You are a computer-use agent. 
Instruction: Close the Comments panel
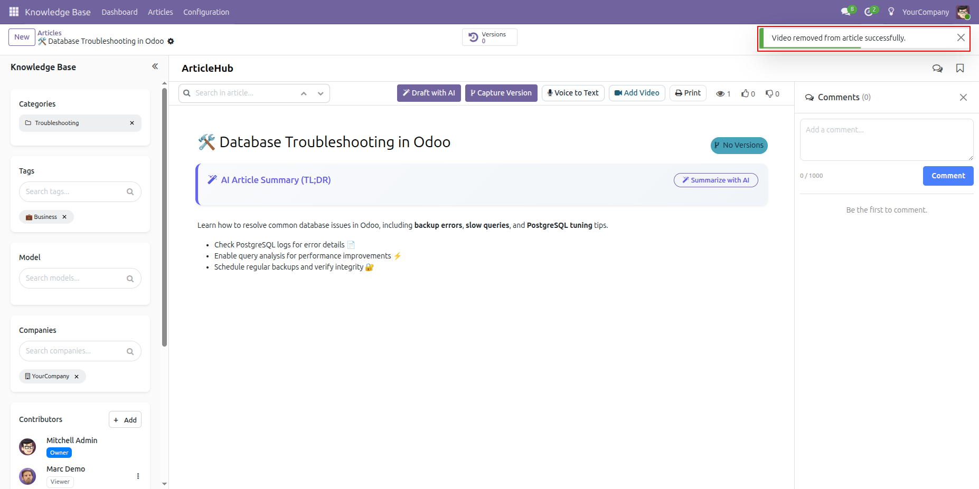(963, 97)
